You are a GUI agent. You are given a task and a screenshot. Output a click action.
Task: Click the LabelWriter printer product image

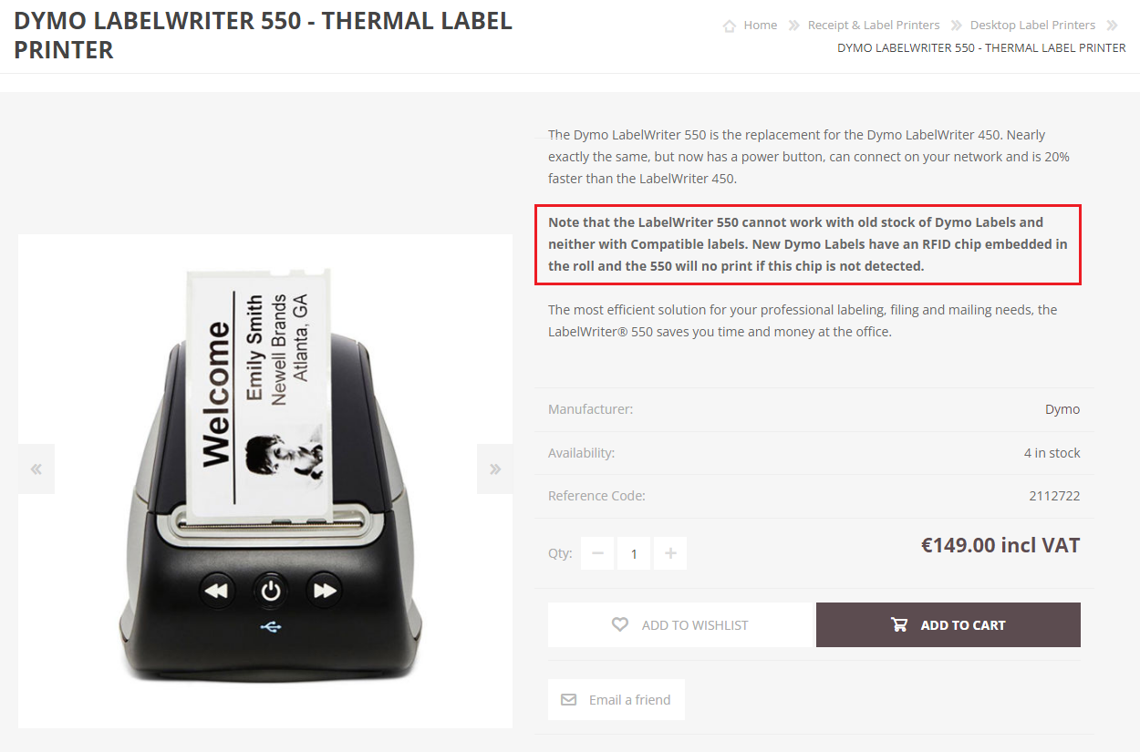click(x=265, y=481)
